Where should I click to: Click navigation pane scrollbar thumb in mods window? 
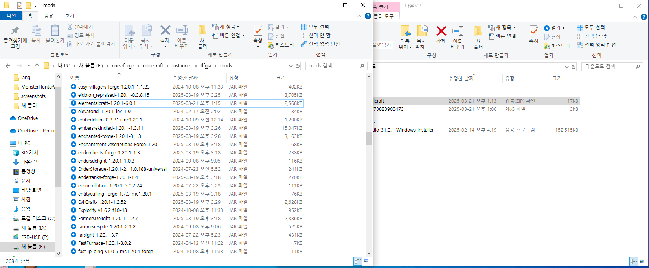[x=58, y=136]
